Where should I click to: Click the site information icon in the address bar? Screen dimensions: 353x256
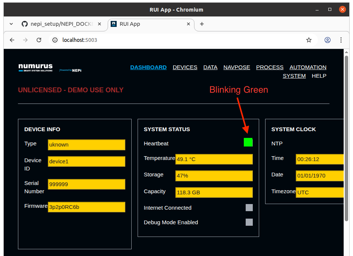coord(55,40)
